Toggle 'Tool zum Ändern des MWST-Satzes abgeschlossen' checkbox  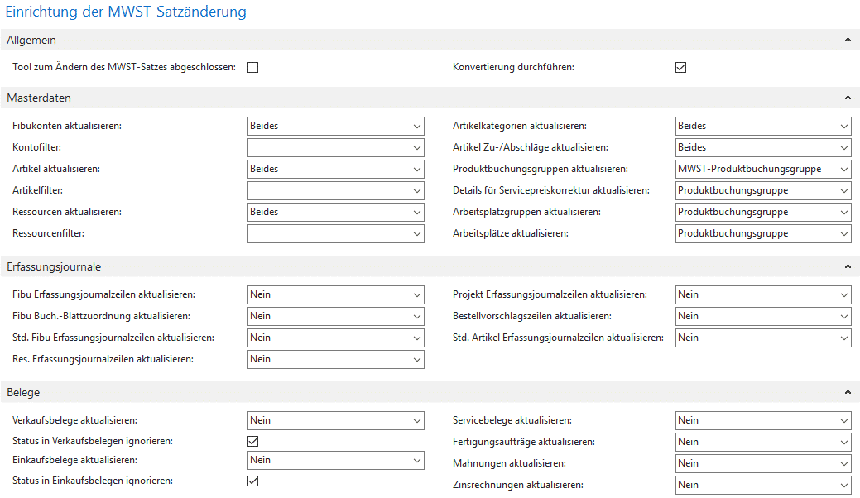252,67
